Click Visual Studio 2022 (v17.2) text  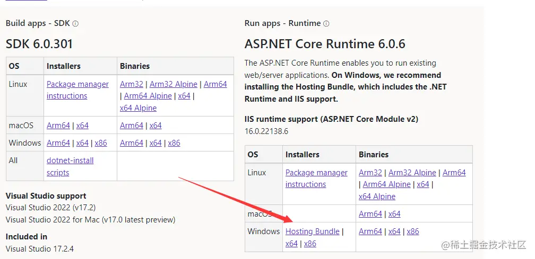pos(51,208)
